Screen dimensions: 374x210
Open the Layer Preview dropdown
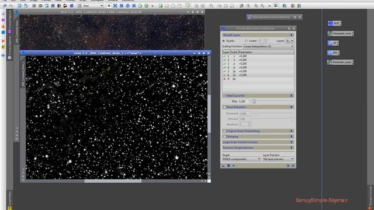click(278, 159)
